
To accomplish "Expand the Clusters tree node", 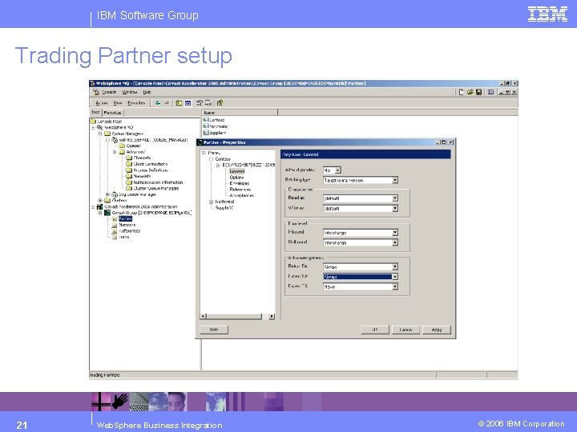I will pos(100,201).
